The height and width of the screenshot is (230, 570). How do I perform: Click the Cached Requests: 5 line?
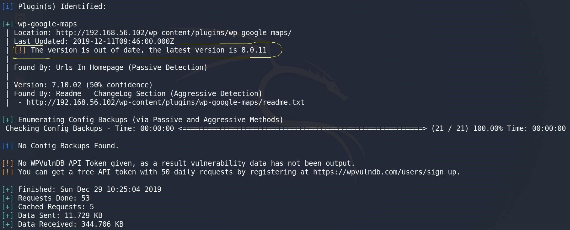[x=56, y=207]
